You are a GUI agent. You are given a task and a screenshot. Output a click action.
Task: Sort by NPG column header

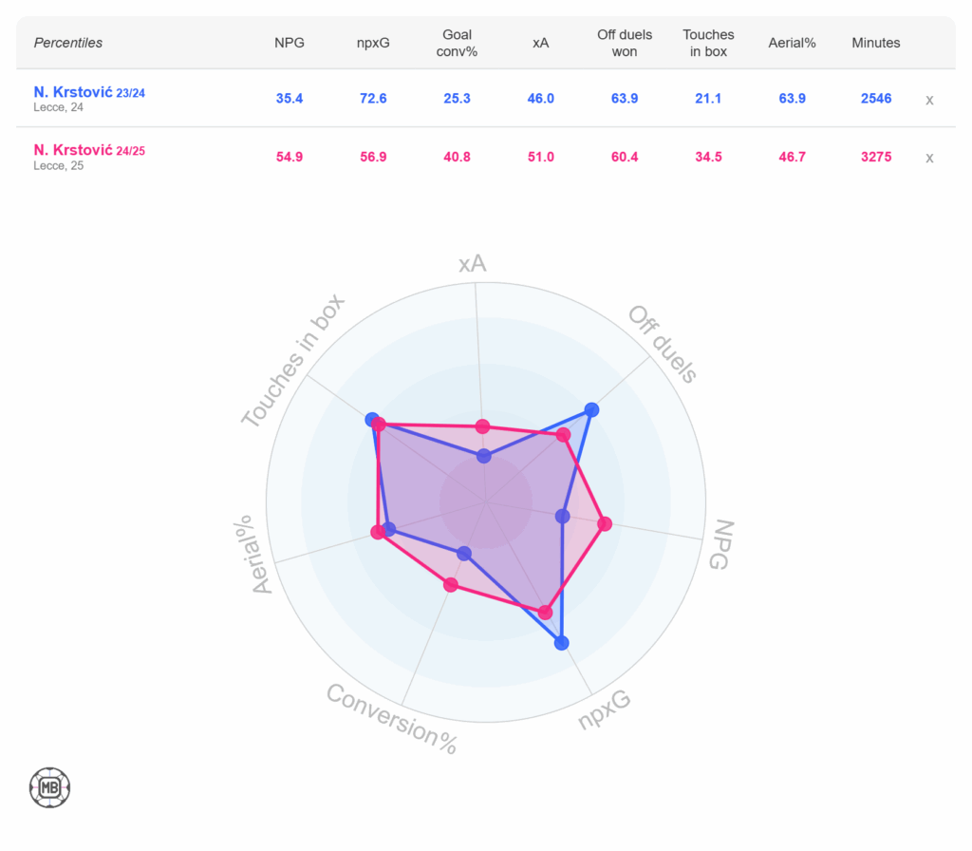pyautogui.click(x=289, y=43)
